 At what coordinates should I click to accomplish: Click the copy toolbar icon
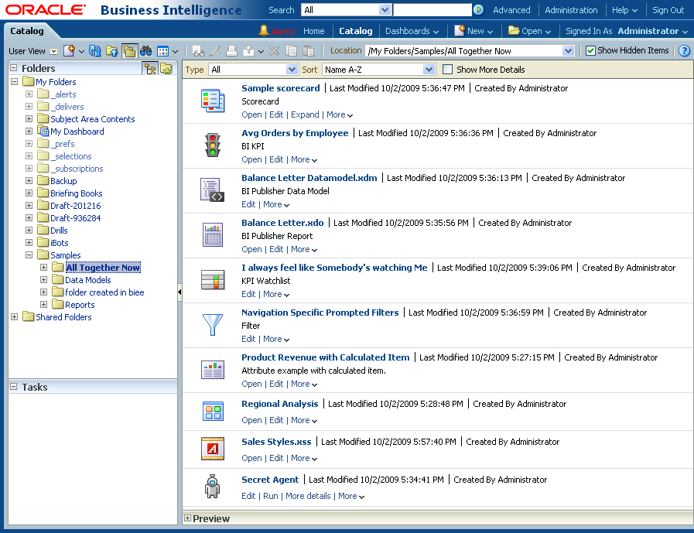291,51
